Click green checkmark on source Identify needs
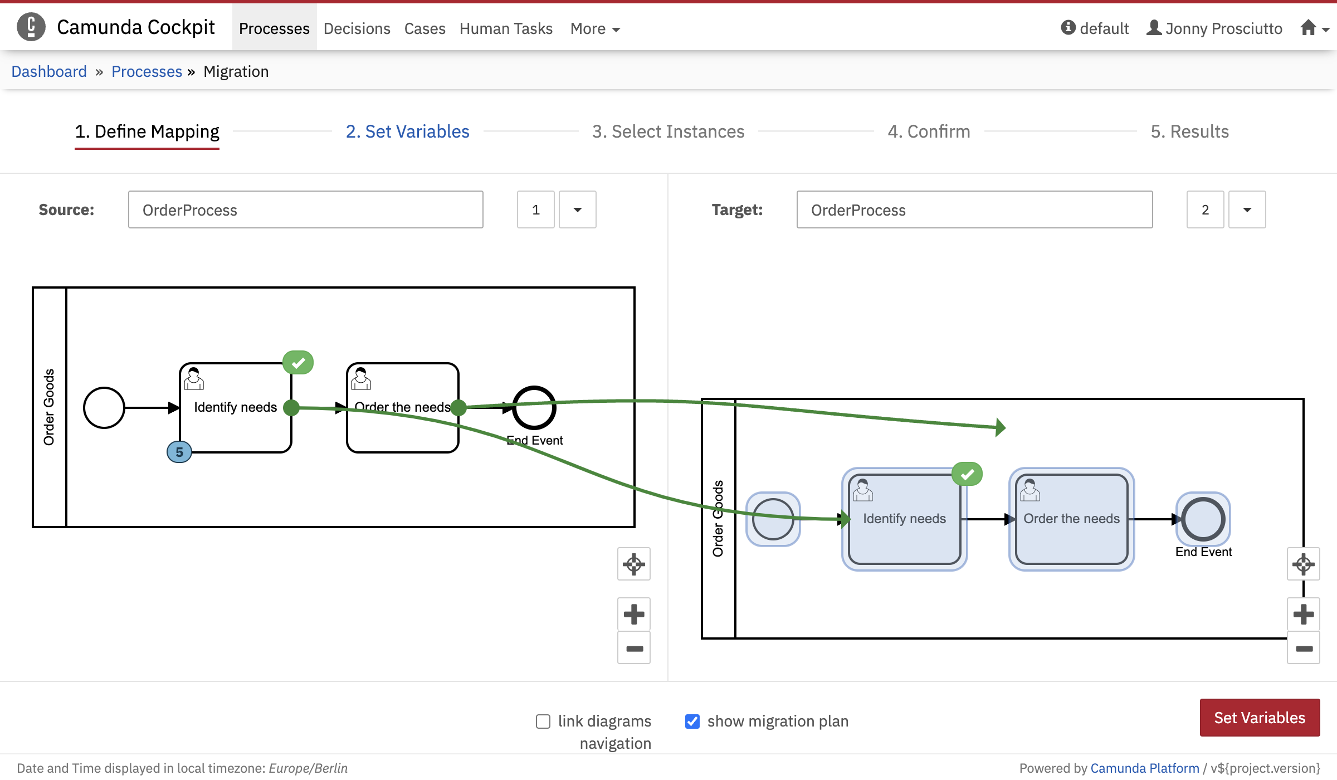The width and height of the screenshot is (1337, 780). click(x=298, y=363)
